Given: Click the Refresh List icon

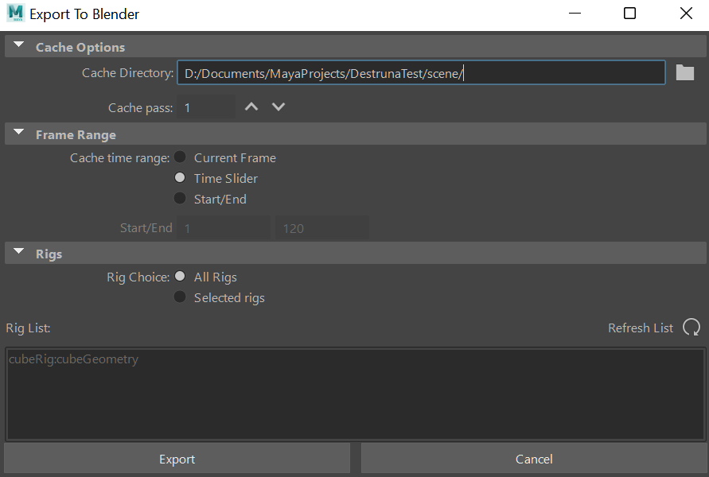Looking at the screenshot, I should tap(691, 328).
